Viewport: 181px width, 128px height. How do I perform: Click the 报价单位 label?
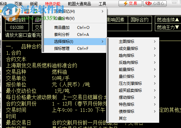[x=16, y=84]
